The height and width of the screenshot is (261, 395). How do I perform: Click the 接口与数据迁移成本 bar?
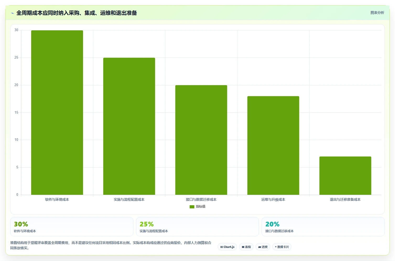tap(201, 140)
